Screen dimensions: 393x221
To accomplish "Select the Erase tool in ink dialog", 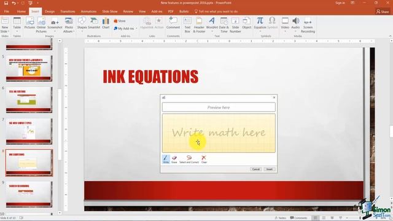I will coord(174,159).
